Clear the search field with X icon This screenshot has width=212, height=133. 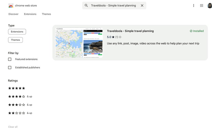click(142, 6)
